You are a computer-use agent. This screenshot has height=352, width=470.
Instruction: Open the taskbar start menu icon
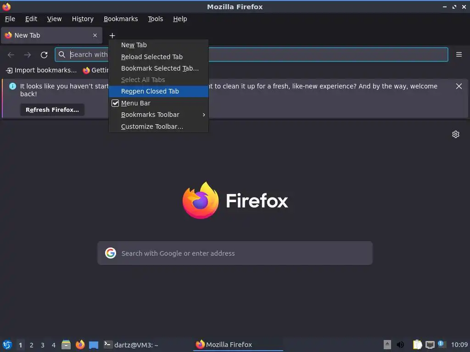pyautogui.click(x=7, y=345)
